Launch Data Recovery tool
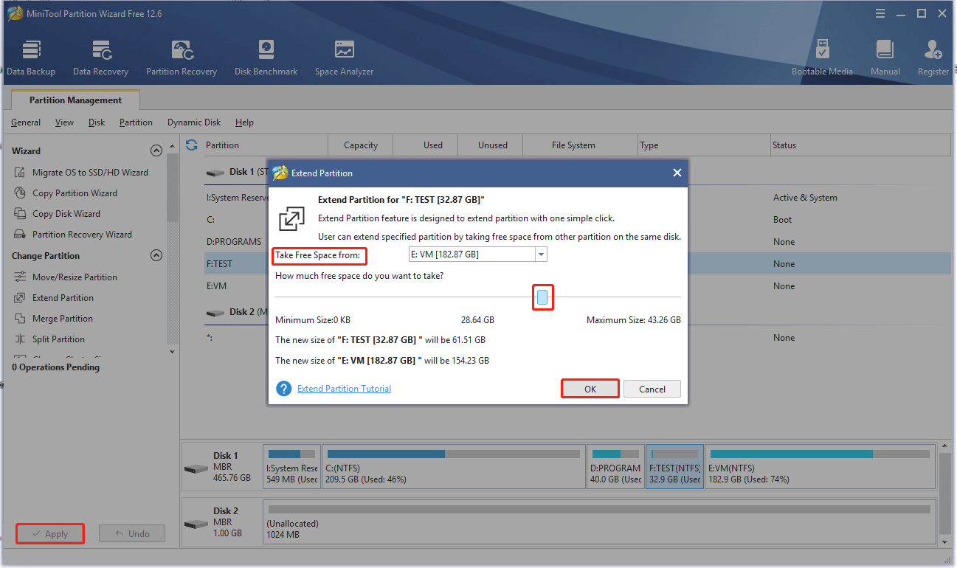The image size is (957, 568). click(100, 58)
